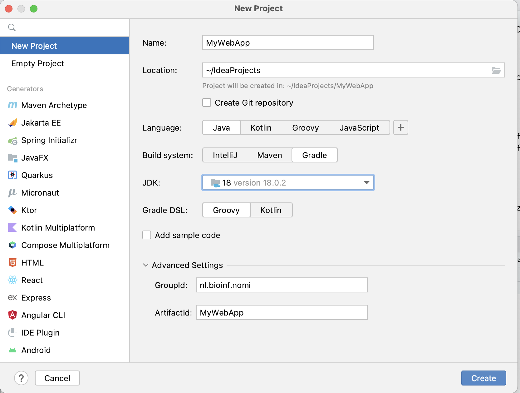The image size is (520, 393).
Task: Click the Create button
Action: click(483, 378)
